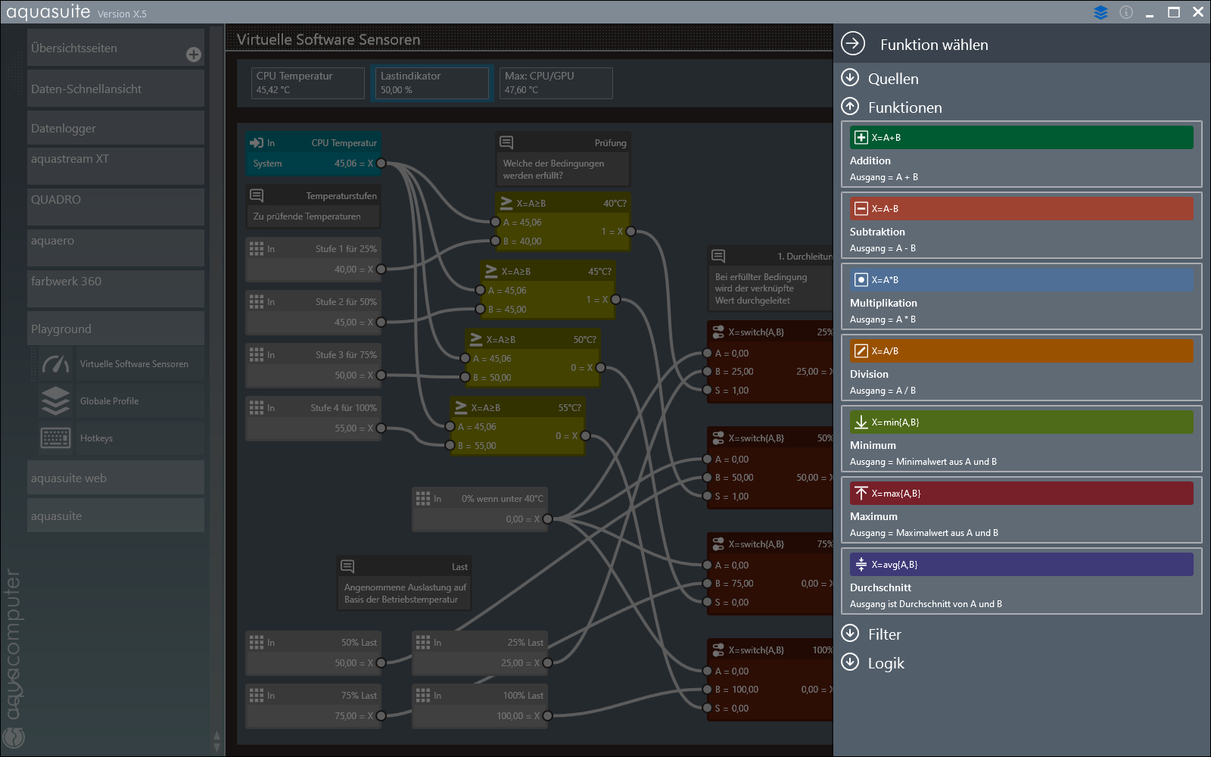This screenshot has height=757, width=1211.
Task: Open Datenlogger in the sidebar
Action: (116, 128)
